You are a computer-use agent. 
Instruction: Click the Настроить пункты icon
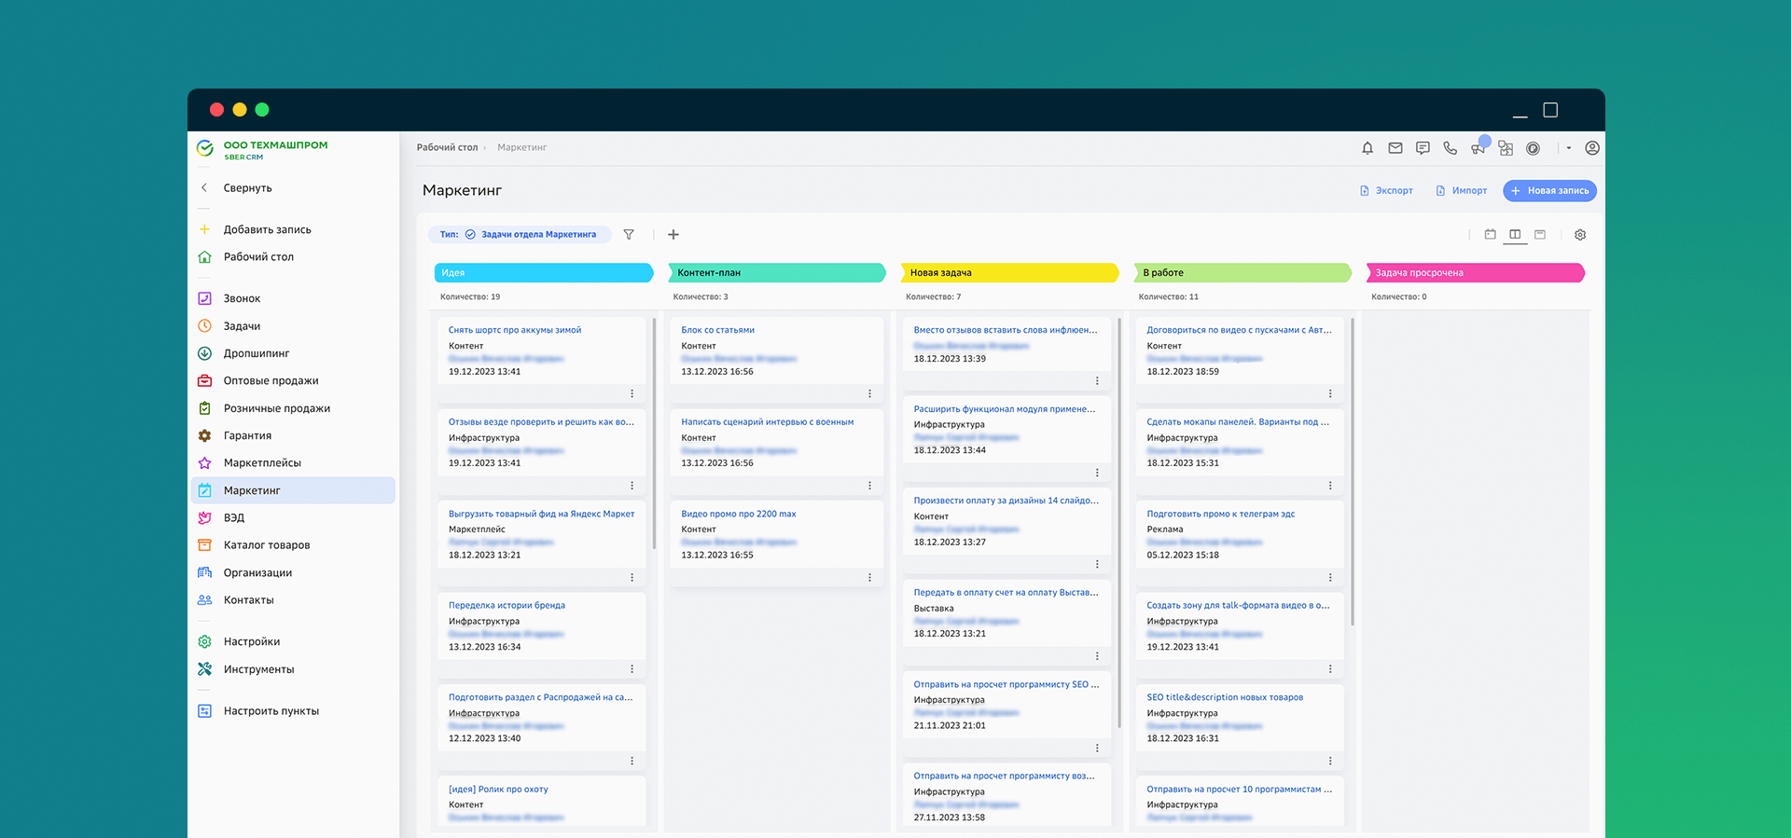(205, 711)
